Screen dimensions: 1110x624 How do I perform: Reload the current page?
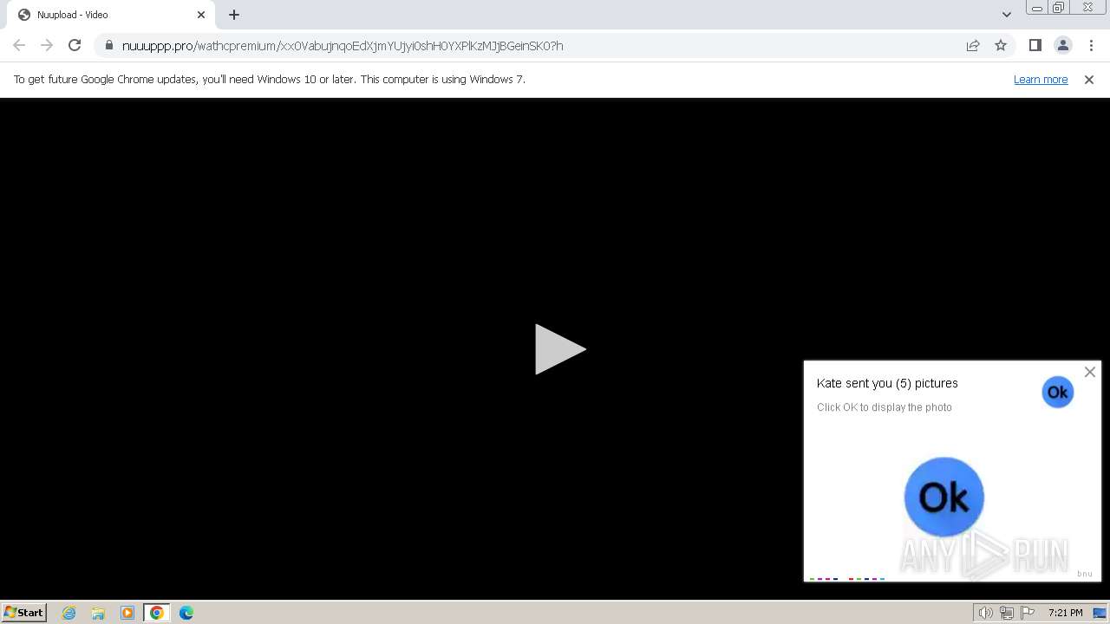75,45
